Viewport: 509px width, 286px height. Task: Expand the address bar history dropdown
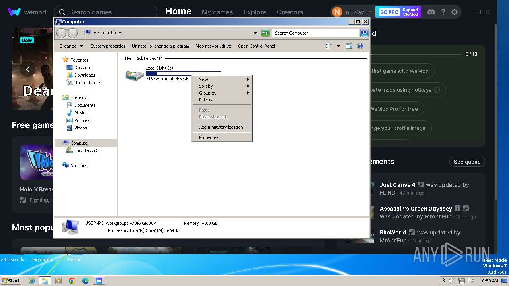pyautogui.click(x=255, y=33)
